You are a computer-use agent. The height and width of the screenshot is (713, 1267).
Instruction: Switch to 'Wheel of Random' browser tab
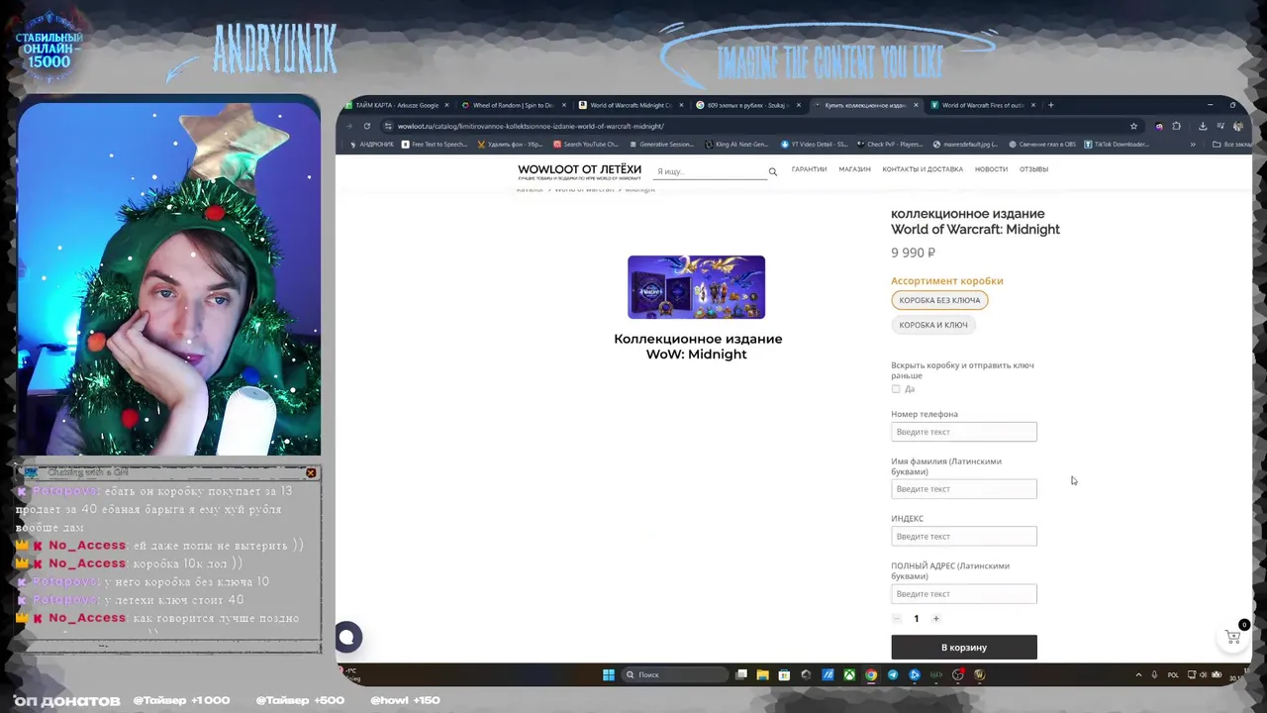pos(513,105)
